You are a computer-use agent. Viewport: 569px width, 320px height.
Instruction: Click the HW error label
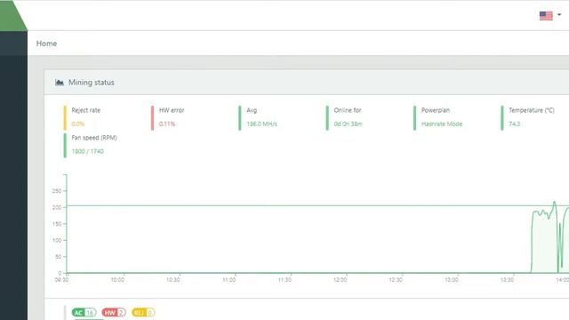pyautogui.click(x=172, y=110)
